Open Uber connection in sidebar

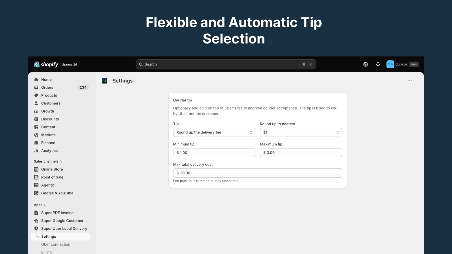point(56,244)
